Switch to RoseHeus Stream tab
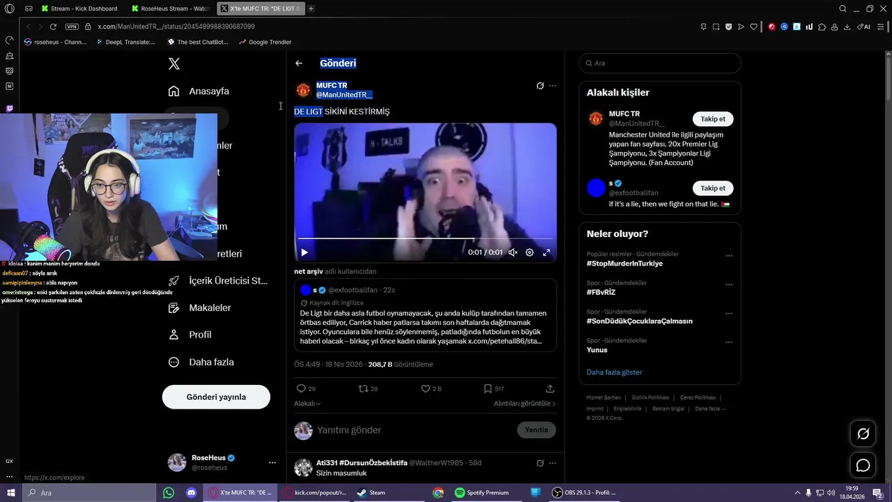The height and width of the screenshot is (502, 892). tap(171, 8)
